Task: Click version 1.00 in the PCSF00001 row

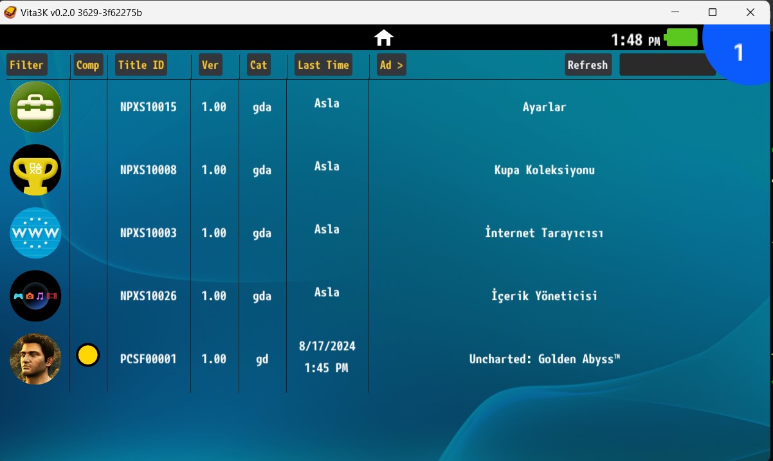Action: click(x=214, y=359)
